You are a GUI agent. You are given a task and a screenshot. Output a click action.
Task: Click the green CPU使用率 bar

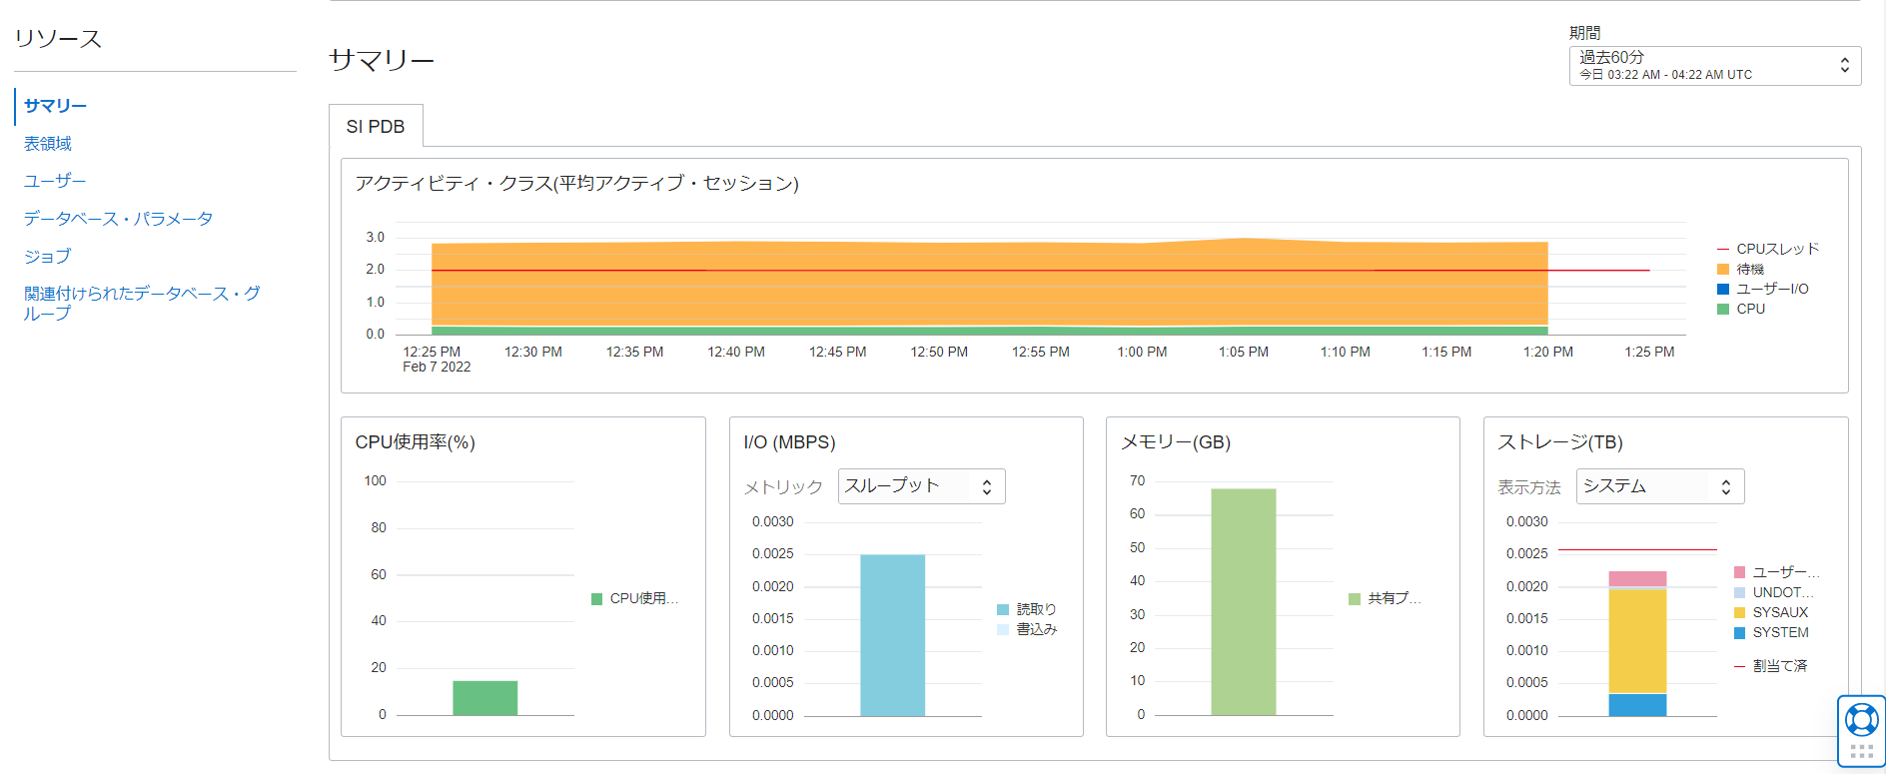[x=484, y=698]
